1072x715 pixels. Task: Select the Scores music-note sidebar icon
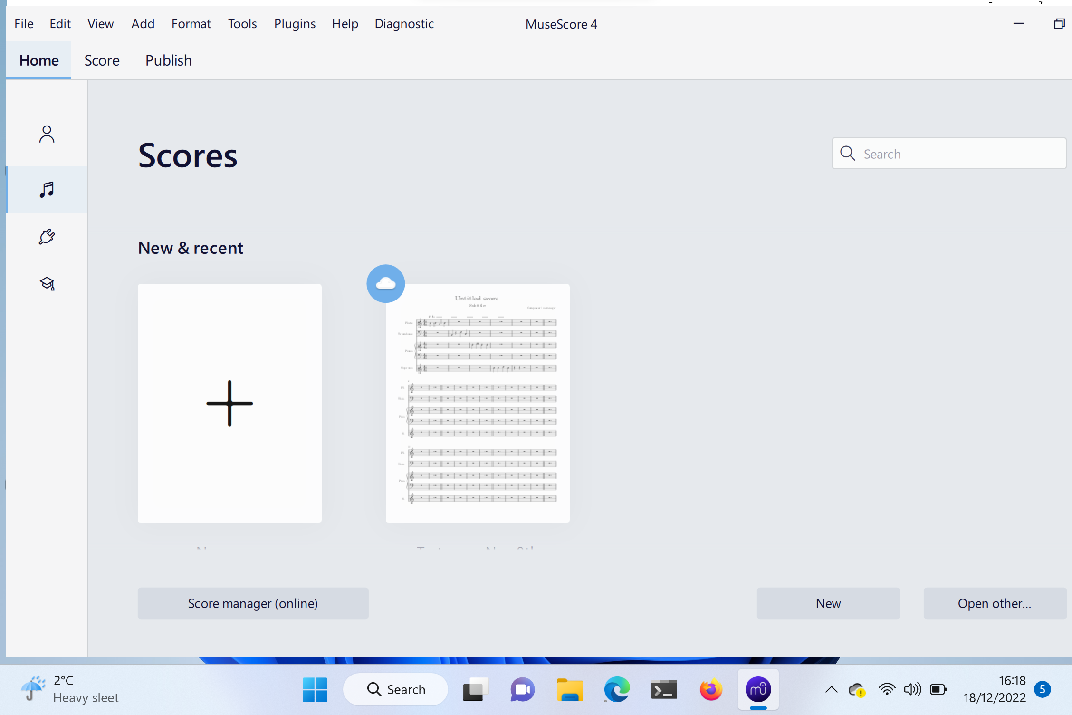click(46, 189)
